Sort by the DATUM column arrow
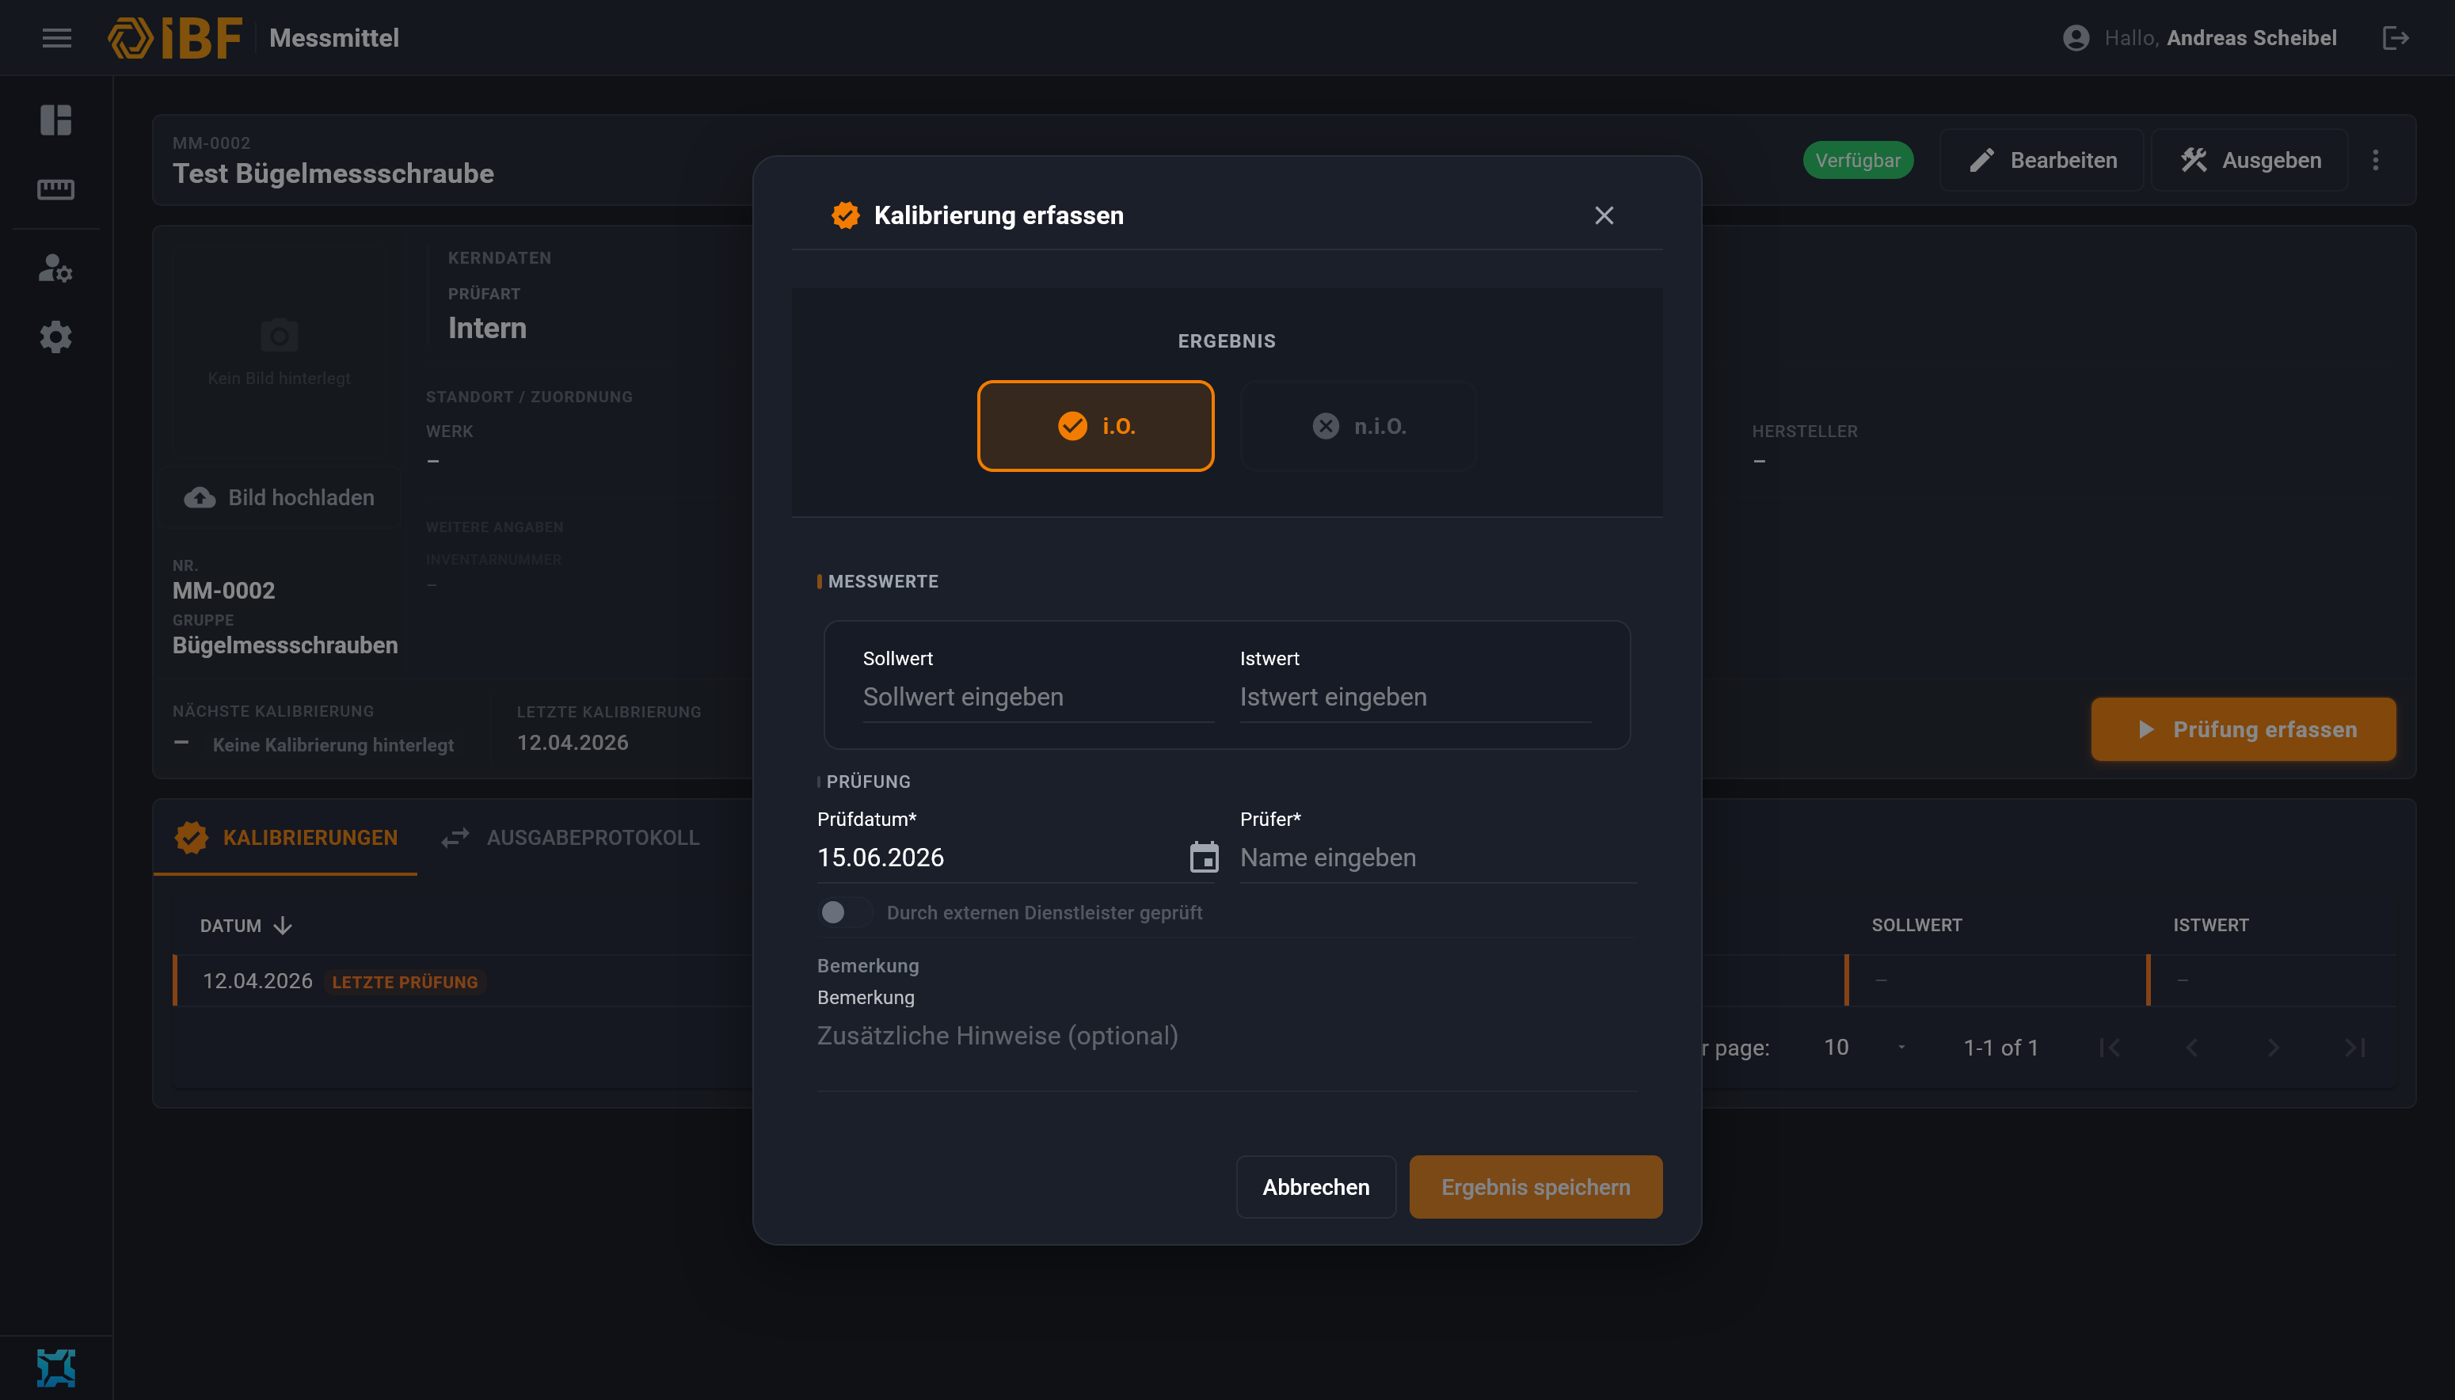 [x=283, y=926]
